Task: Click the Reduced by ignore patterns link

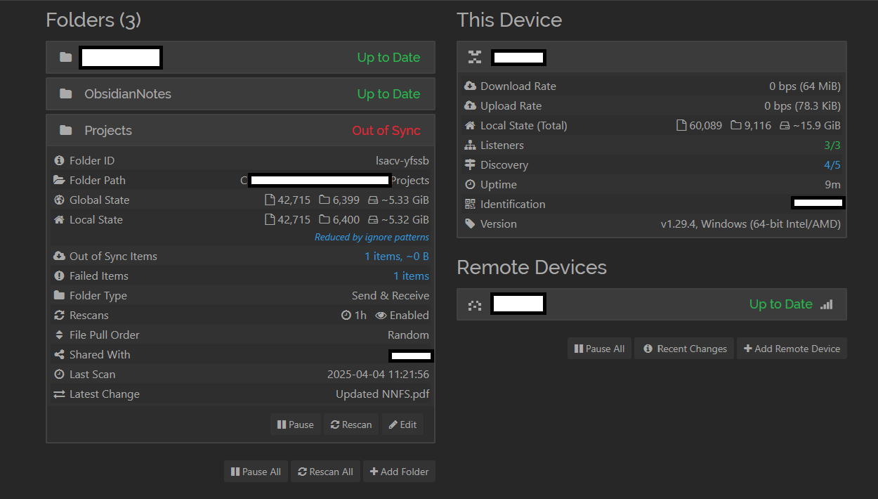Action: pyautogui.click(x=372, y=238)
